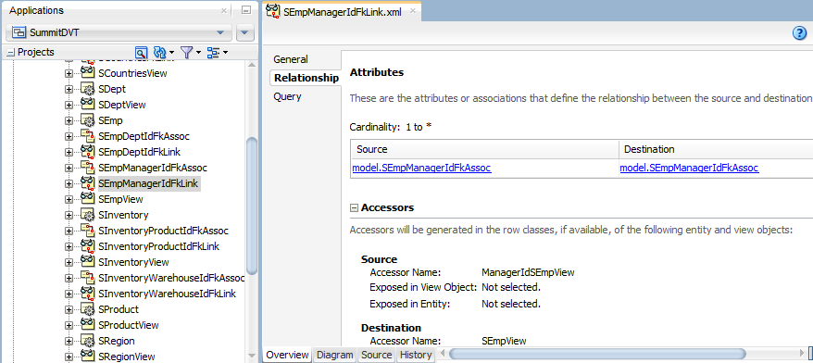This screenshot has width=813, height=363.
Task: Click the editor horizontal scrollbar
Action: click(596, 355)
